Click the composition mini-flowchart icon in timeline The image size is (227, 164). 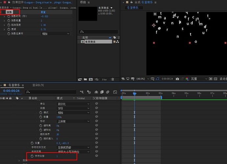(x=82, y=92)
